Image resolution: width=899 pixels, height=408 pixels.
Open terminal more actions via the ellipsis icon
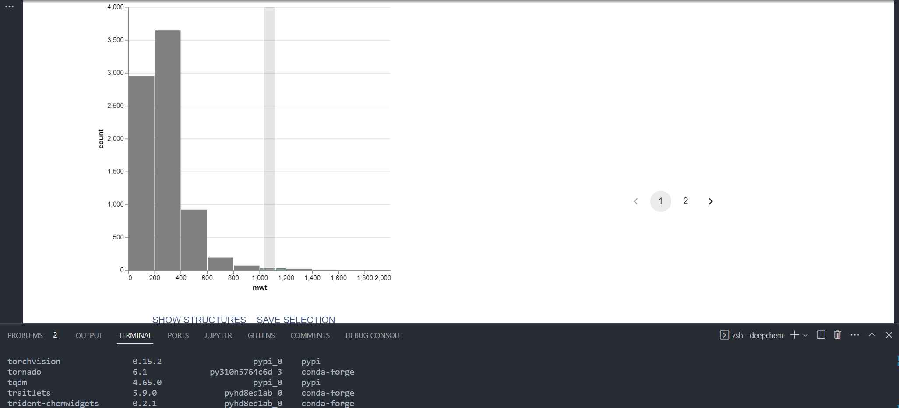[854, 335]
